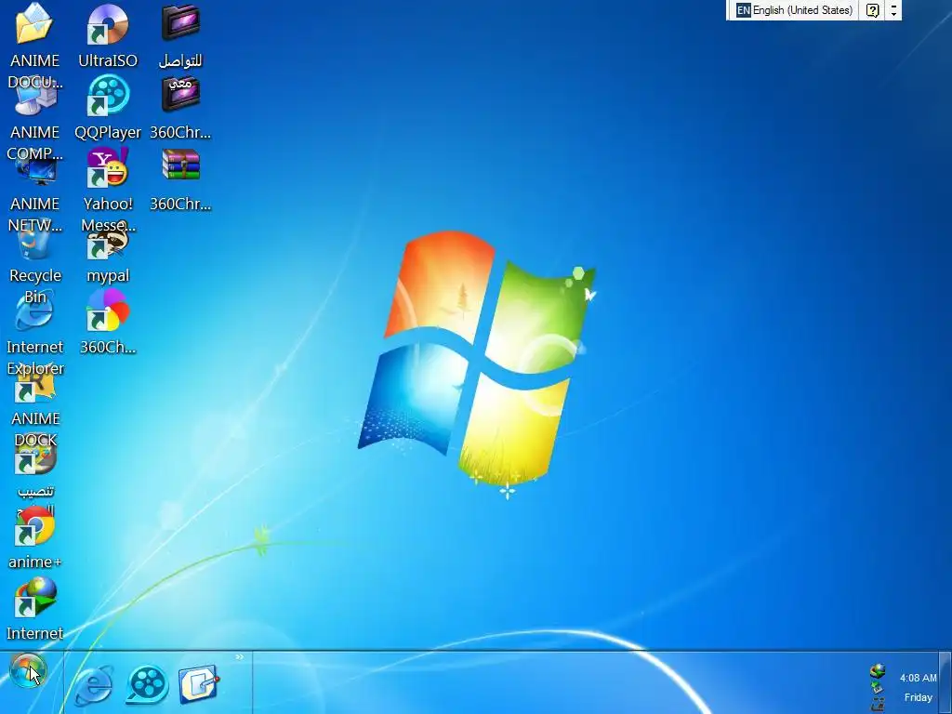The image size is (952, 714).
Task: Open the dark folder labeled 360Chr...
Action: [180, 94]
